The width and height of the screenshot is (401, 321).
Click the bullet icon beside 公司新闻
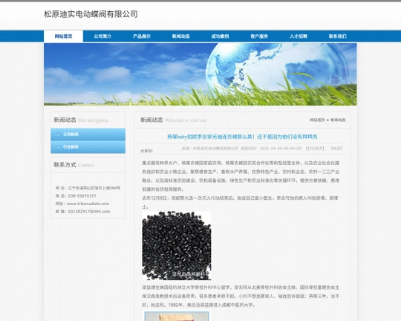point(58,134)
